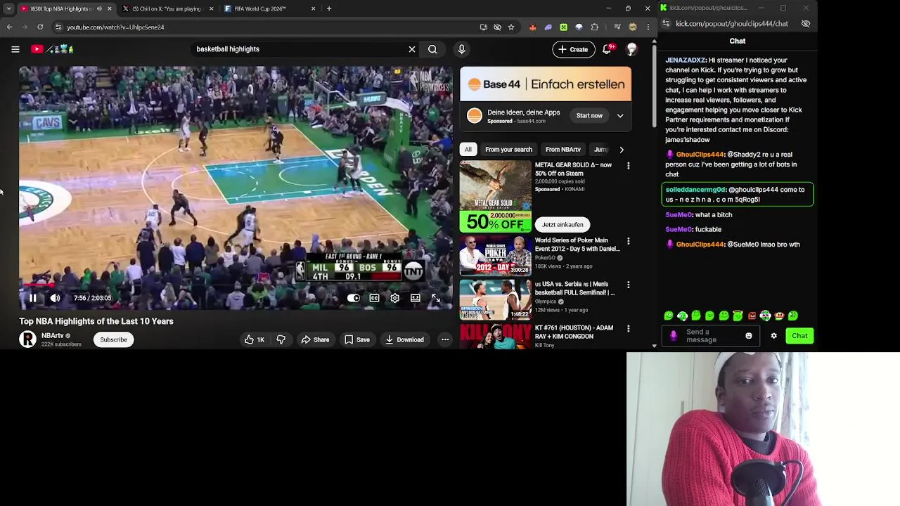Viewport: 900px width, 506px height.
Task: Toggle the autoplay switch in player
Action: pyautogui.click(x=354, y=298)
